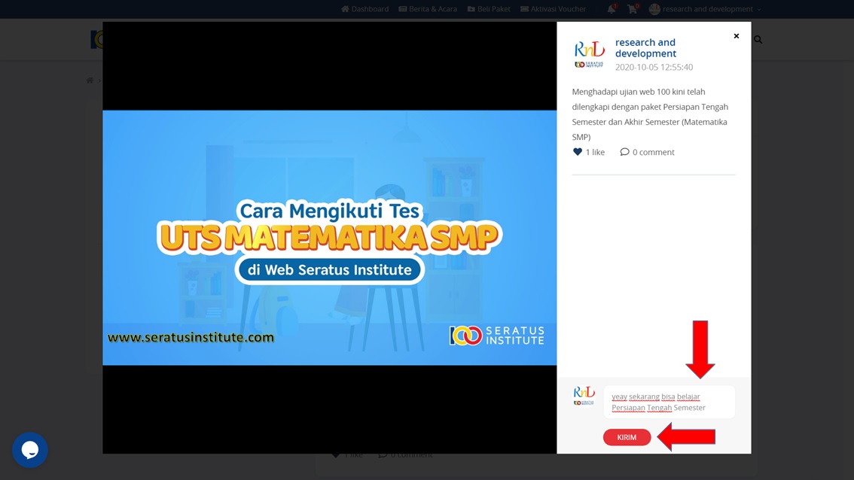Click the post description text 'Menghadapi ujian web 100'
This screenshot has height=480, width=854.
coord(651,114)
